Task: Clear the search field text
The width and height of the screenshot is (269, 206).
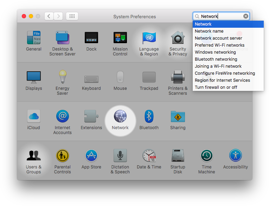Action: click(x=246, y=16)
